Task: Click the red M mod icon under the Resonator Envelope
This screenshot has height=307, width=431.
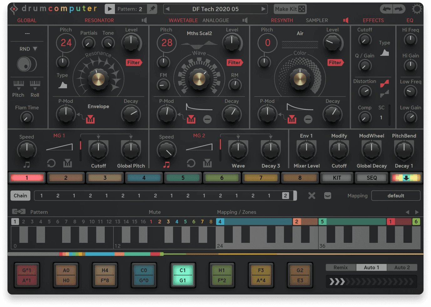Action: click(x=90, y=119)
